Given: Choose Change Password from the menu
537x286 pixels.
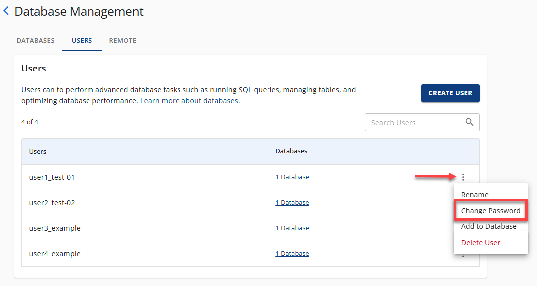Looking at the screenshot, I should 490,210.
